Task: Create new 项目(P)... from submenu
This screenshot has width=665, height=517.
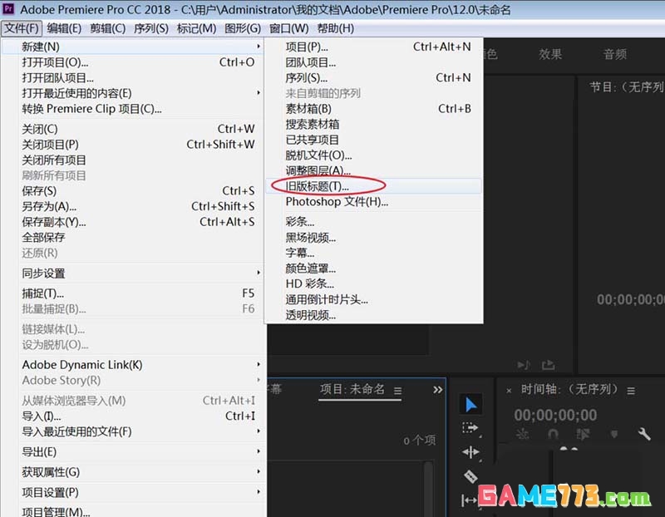Action: 373,47
